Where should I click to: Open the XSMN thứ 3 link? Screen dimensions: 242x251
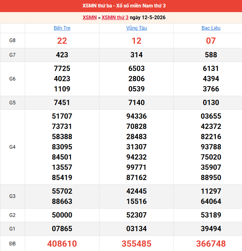click(115, 17)
